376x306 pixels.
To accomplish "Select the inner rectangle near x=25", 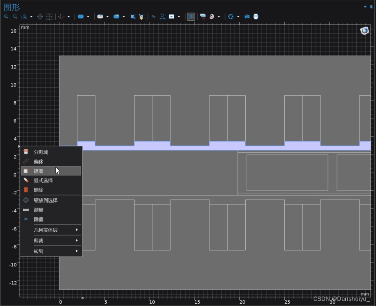I will pos(287,173).
